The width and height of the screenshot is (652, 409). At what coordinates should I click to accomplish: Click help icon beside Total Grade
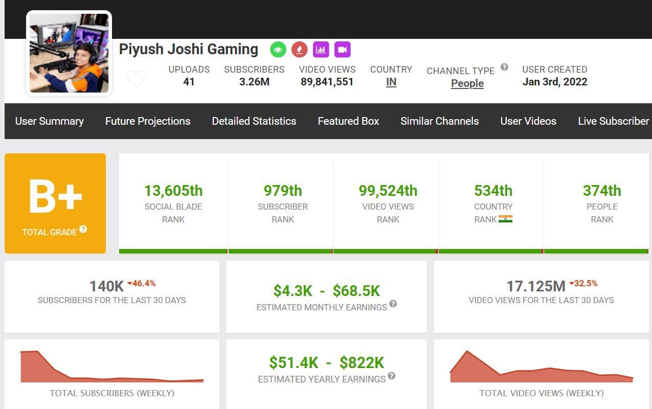pos(83,229)
